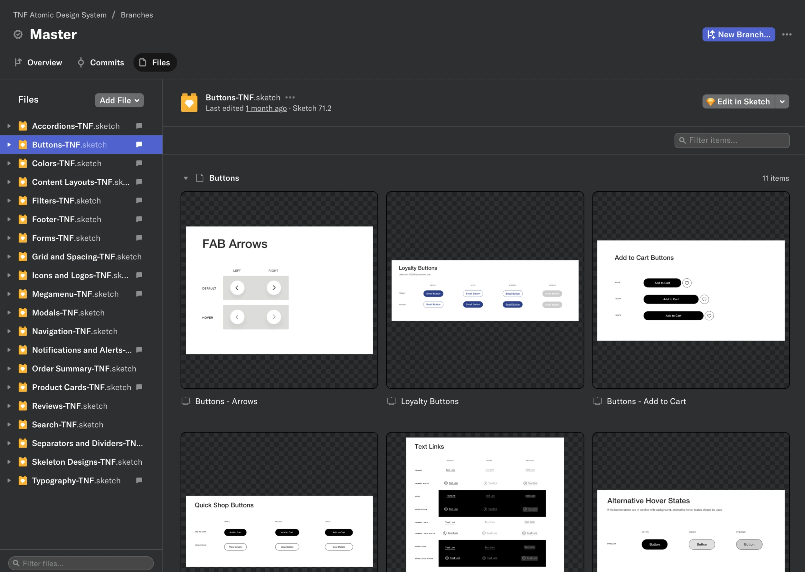Open the top-right ellipsis menu near New Branch
805x572 pixels.
pyautogui.click(x=787, y=34)
